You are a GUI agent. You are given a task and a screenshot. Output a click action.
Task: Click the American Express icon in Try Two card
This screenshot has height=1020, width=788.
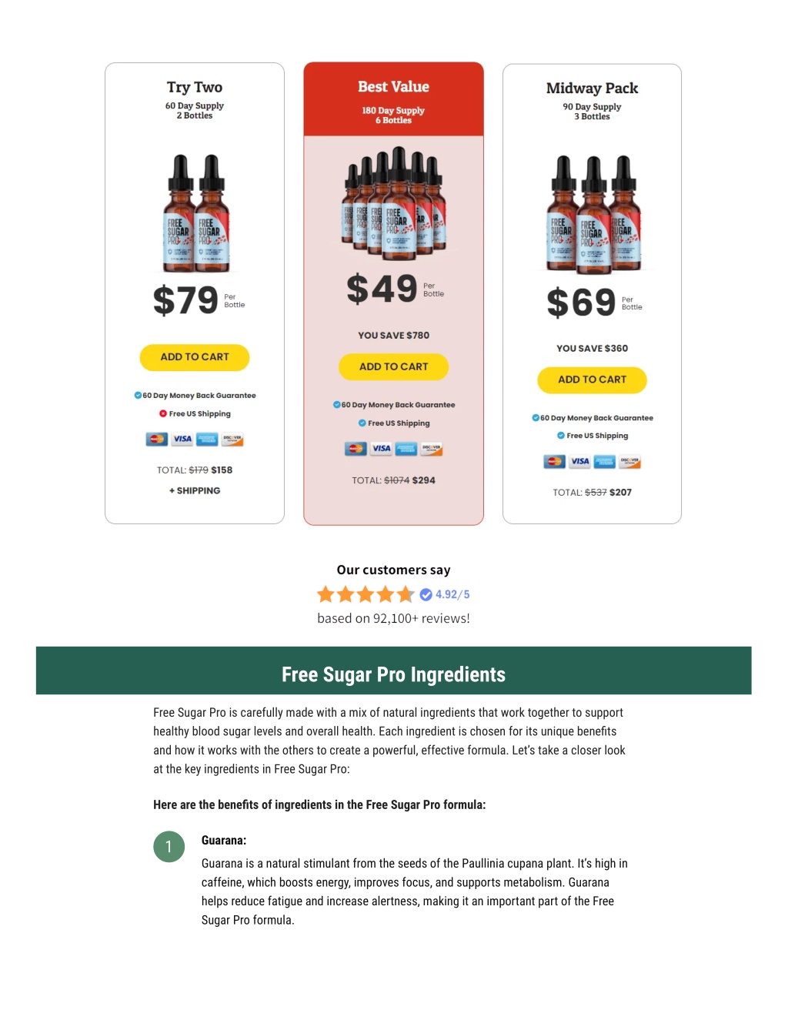[207, 439]
